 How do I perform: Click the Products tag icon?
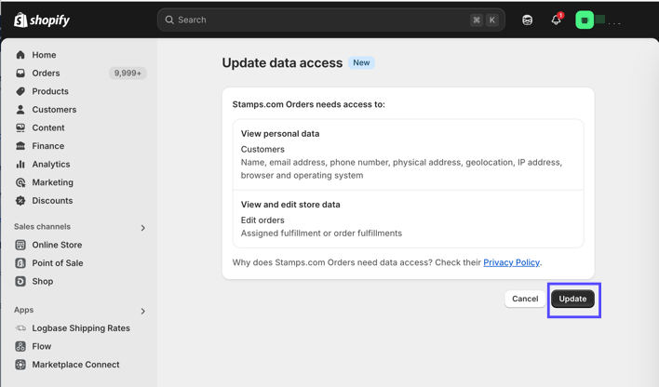tap(20, 91)
